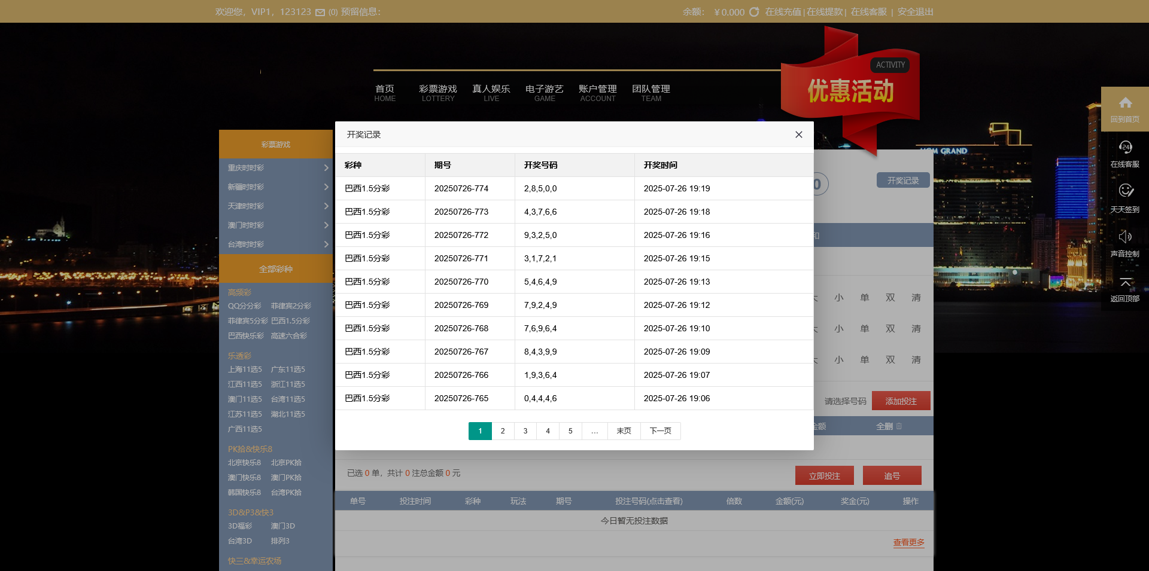Toggle the sound control speaker icon
The width and height of the screenshot is (1149, 571).
coord(1125,236)
